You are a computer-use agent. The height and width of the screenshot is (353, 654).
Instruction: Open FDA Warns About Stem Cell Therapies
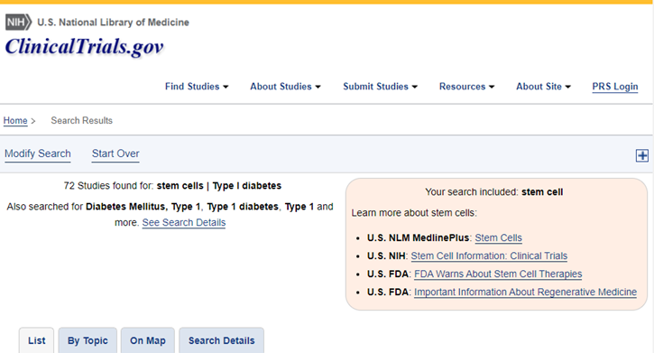pos(498,274)
